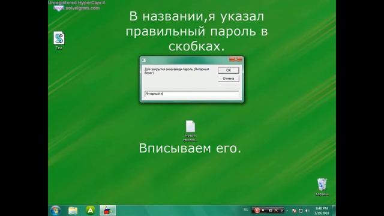Open the Корзина recycle bin icon
Image resolution: width=384 pixels, height=216 pixels.
(x=322, y=187)
